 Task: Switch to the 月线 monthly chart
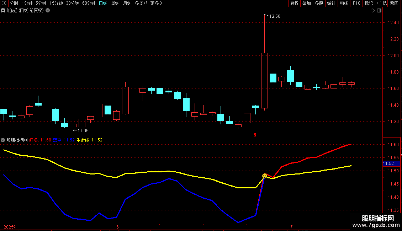tap(127, 3)
